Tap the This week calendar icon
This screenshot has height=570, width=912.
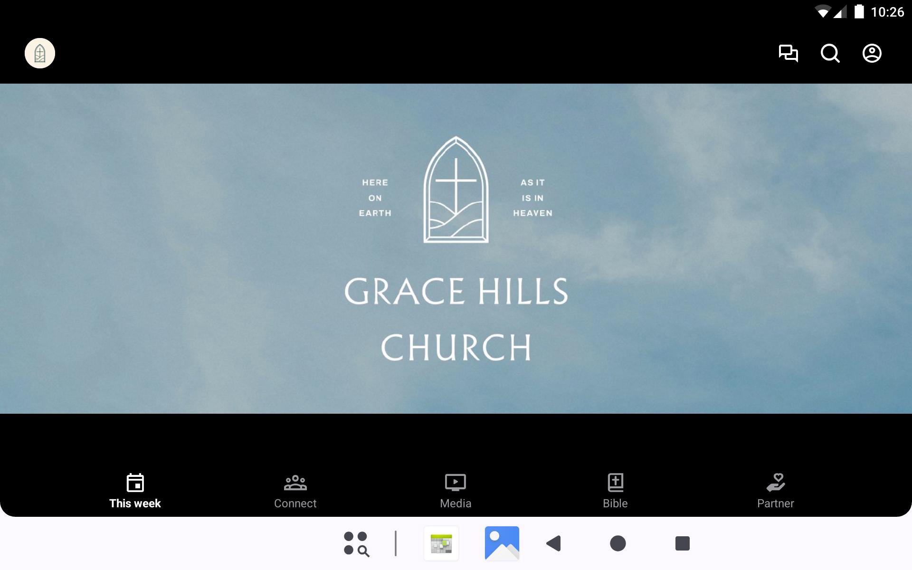[x=135, y=483]
